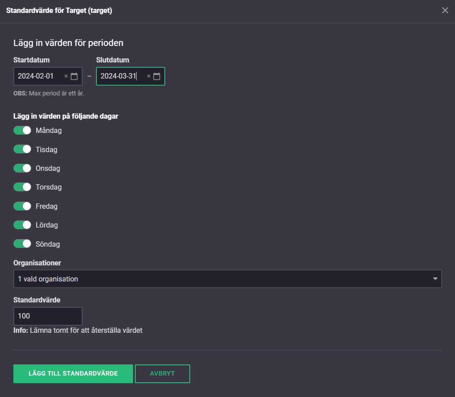Close the Standardvärde dialog

tap(445, 10)
